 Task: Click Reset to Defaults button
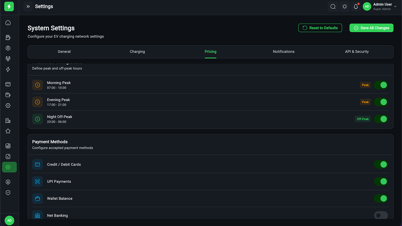coord(320,28)
